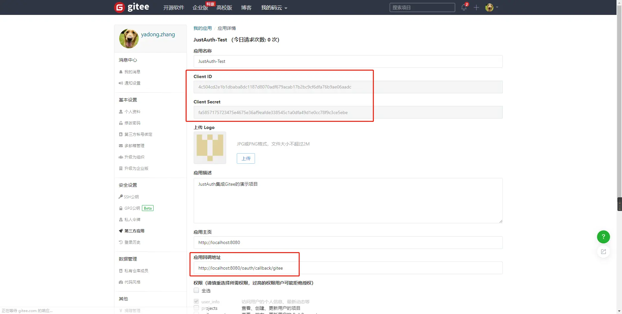Click the green help question mark button
This screenshot has height=314, width=622.
click(x=603, y=237)
